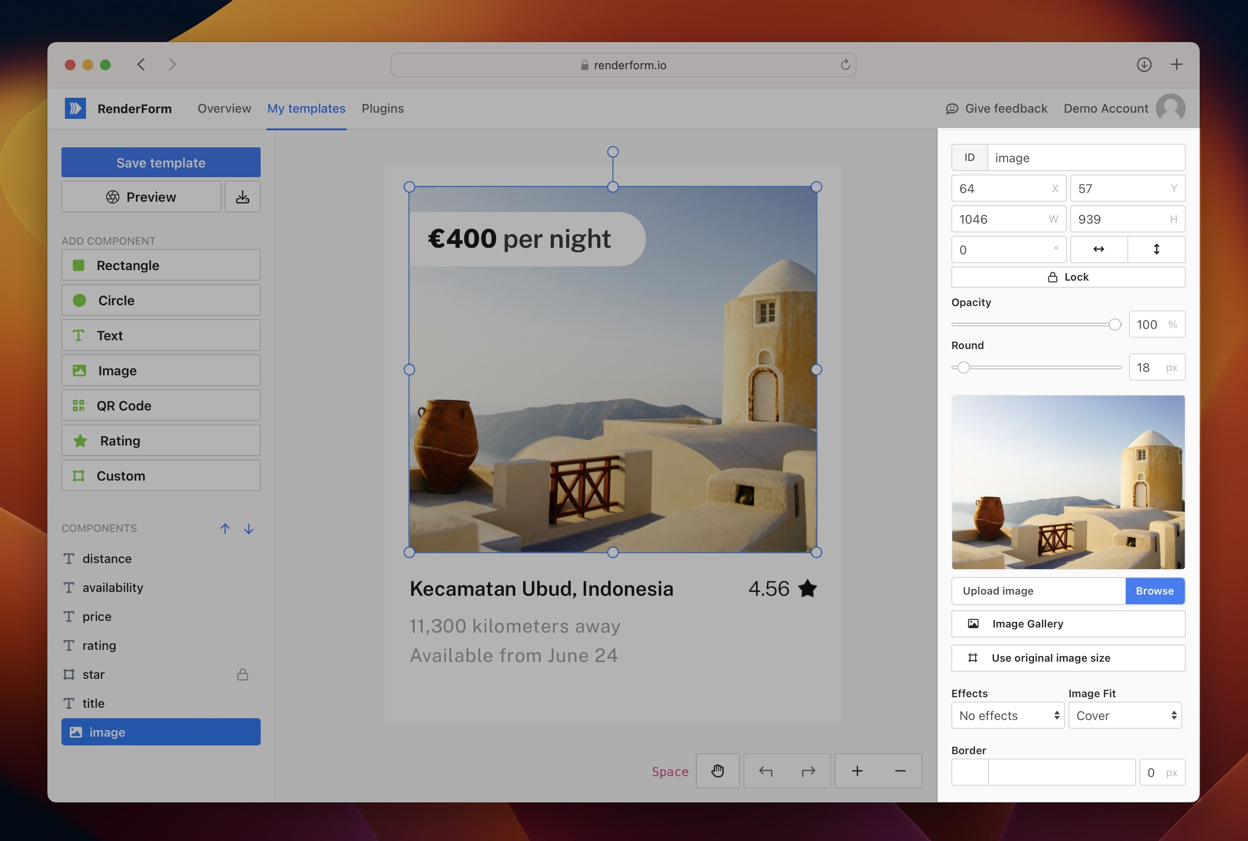Unlock the star component lock icon
The width and height of the screenshot is (1248, 841).
(x=243, y=674)
